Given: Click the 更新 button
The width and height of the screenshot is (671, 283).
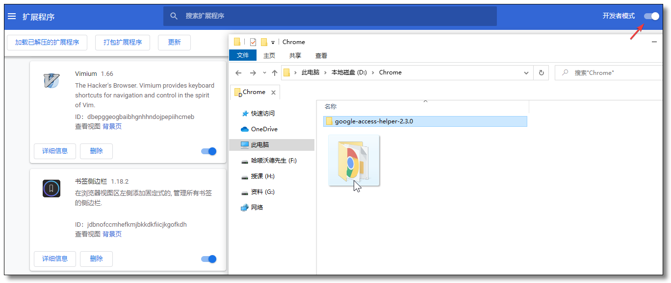Looking at the screenshot, I should 174,43.
